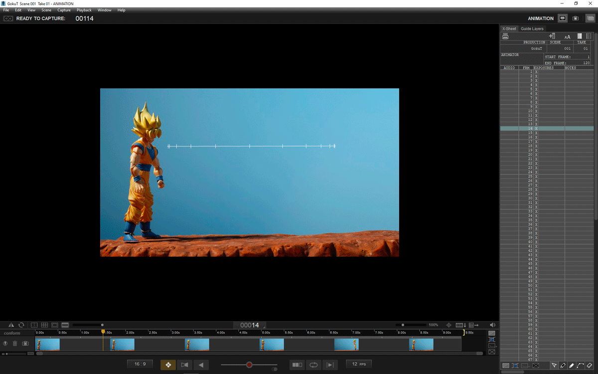
Task: Select frame 30 row in X-Sheet
Action: point(547,198)
